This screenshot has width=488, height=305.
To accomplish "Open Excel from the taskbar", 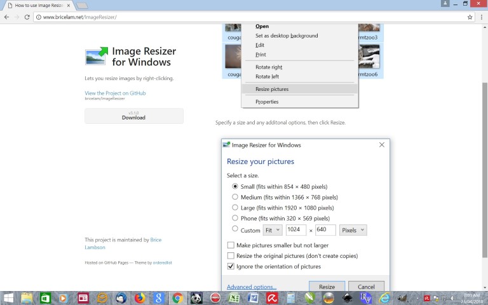I will pos(234,298).
